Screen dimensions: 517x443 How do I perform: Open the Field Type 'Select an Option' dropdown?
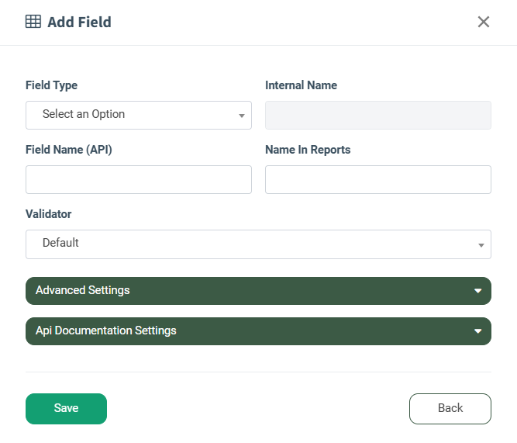click(132, 115)
